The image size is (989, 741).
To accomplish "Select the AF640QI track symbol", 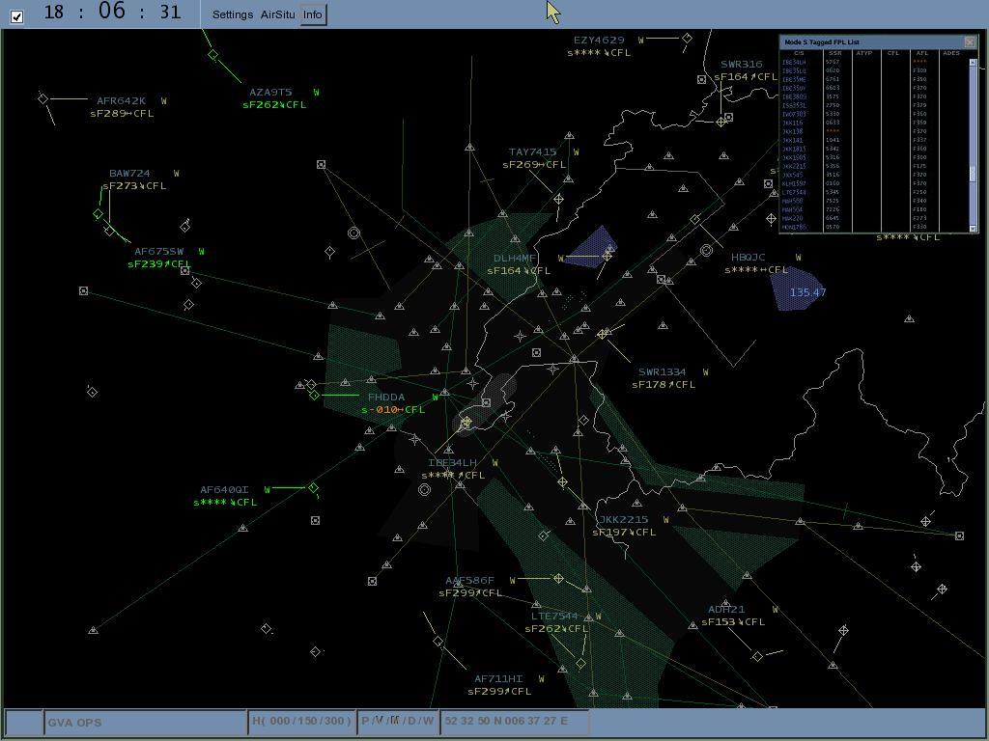I will coord(314,488).
